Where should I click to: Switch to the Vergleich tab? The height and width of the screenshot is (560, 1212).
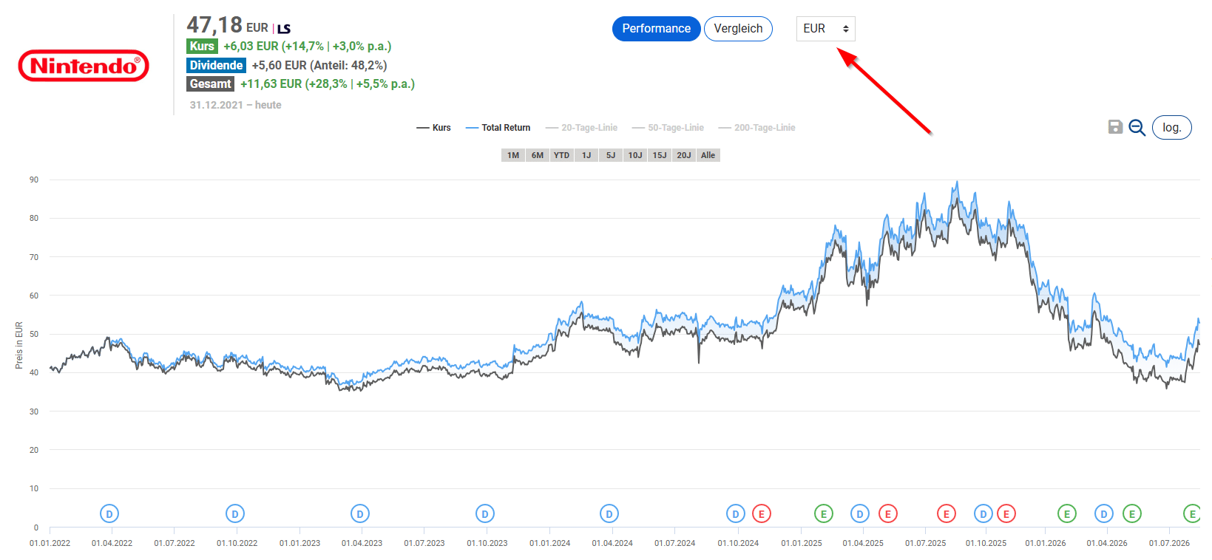[738, 29]
